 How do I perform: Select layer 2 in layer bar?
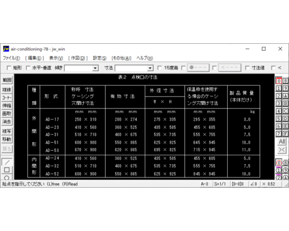[x=279, y=96]
